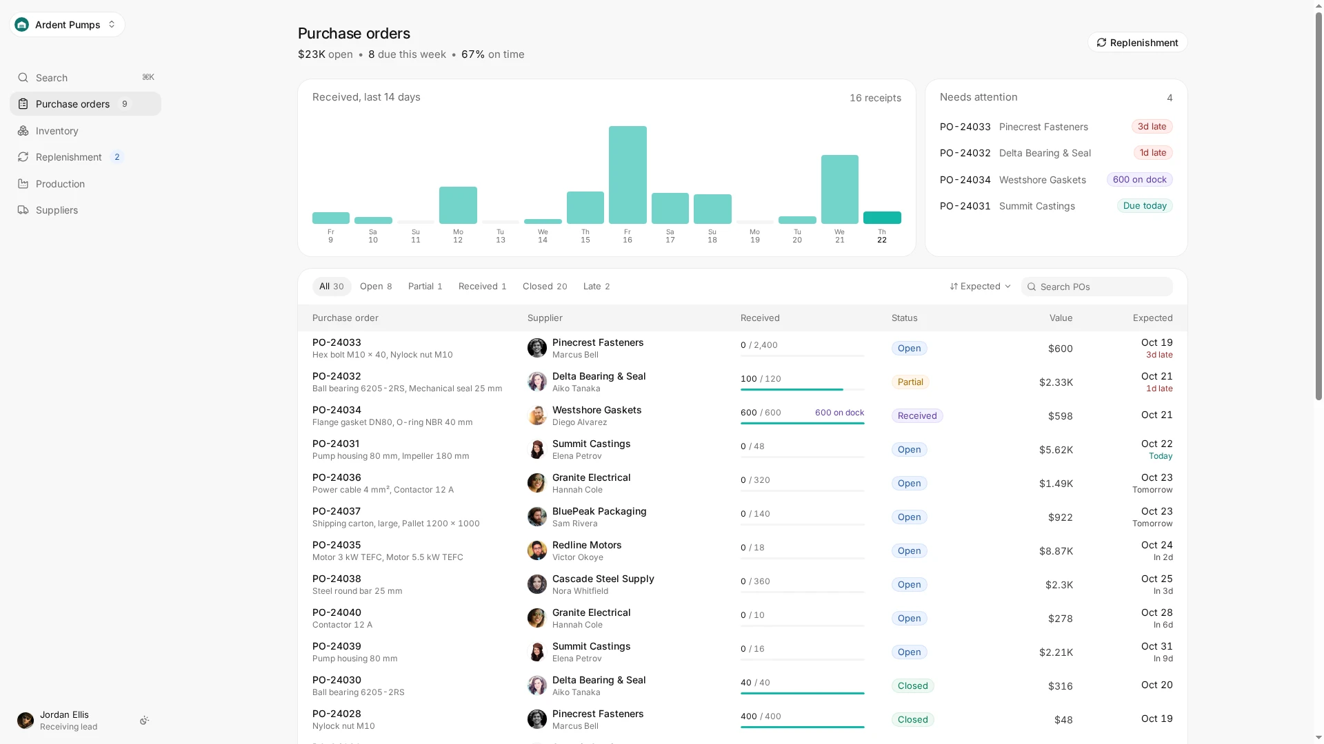
Task: Focus the Search POs field
Action: click(x=1096, y=287)
